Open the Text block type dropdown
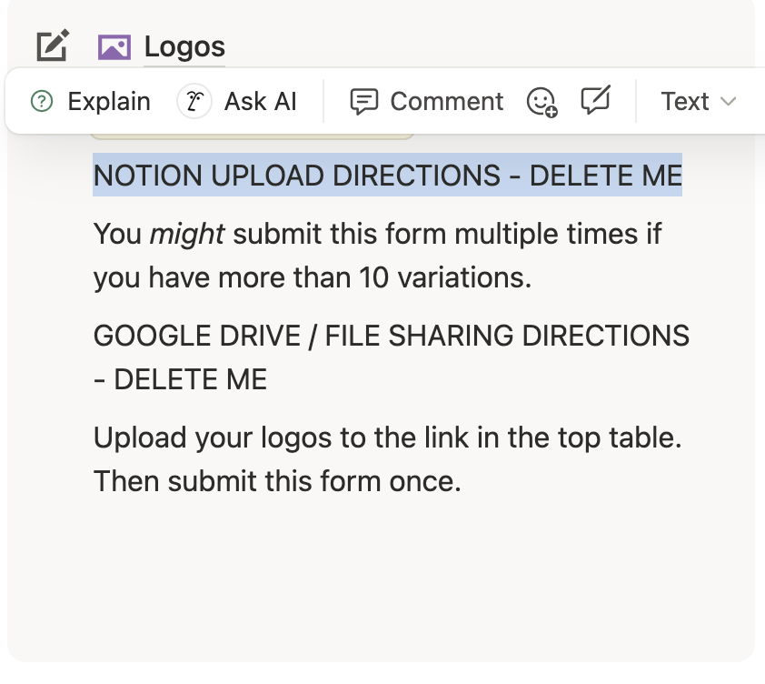Viewport: 765px width, 684px height. 685,101
